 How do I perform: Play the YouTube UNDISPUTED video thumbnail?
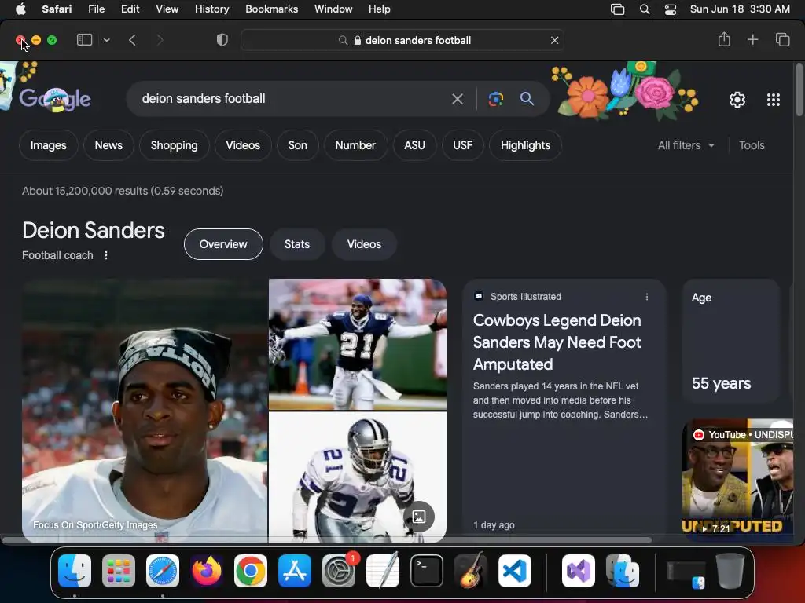click(737, 480)
